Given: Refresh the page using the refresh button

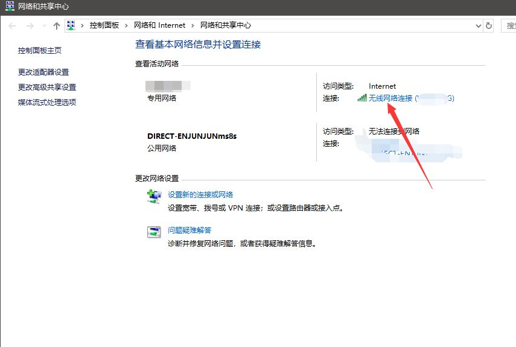Looking at the screenshot, I should coord(489,25).
